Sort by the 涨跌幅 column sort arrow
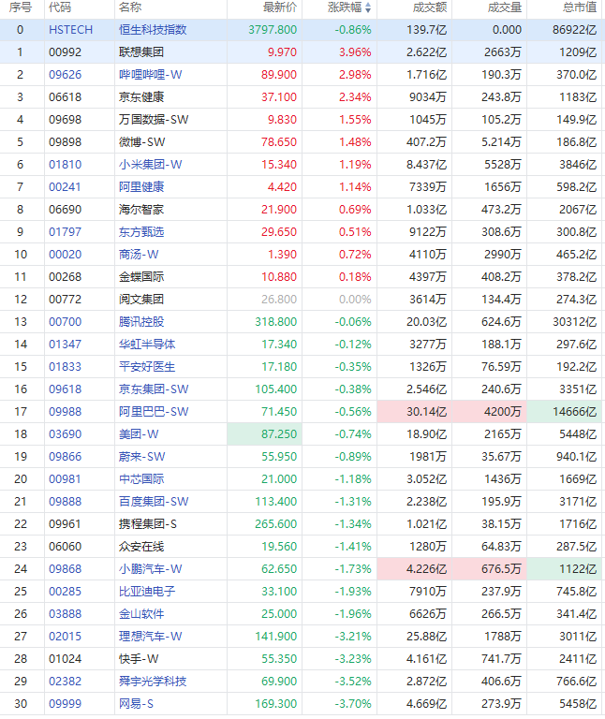 click(x=368, y=7)
